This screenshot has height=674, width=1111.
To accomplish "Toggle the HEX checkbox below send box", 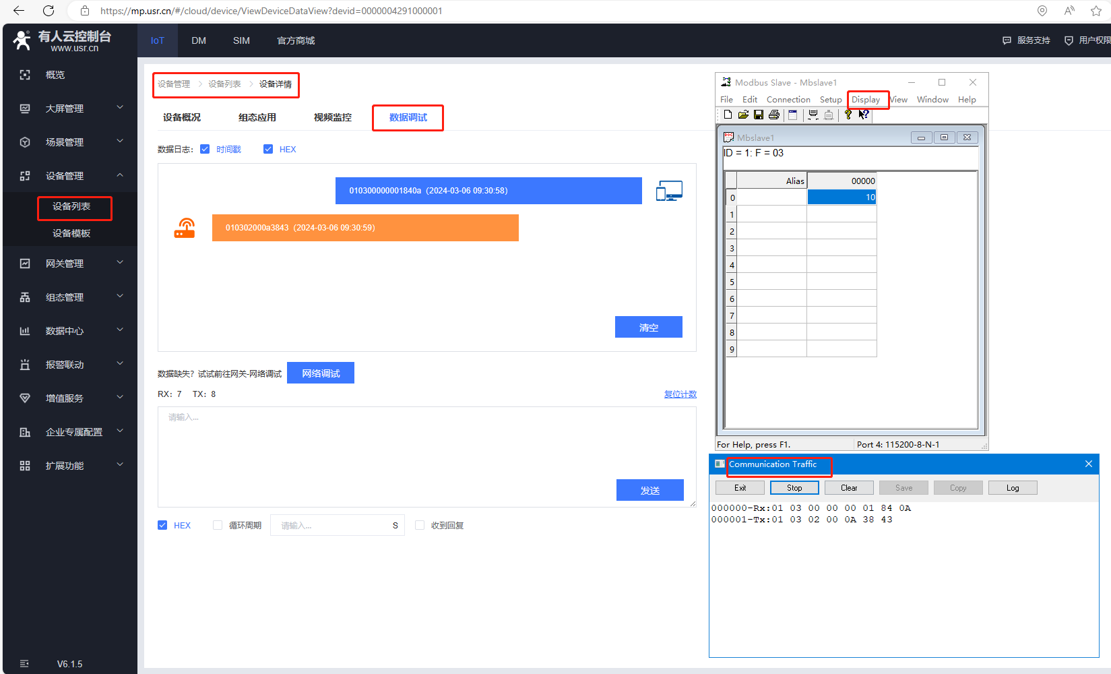I will click(x=162, y=525).
